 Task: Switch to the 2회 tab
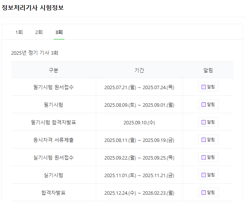(39, 32)
